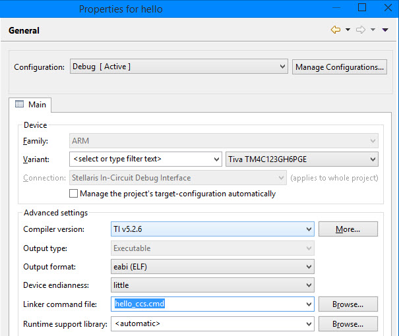Click the Manage Configurations button
399x336 pixels.
click(x=339, y=67)
